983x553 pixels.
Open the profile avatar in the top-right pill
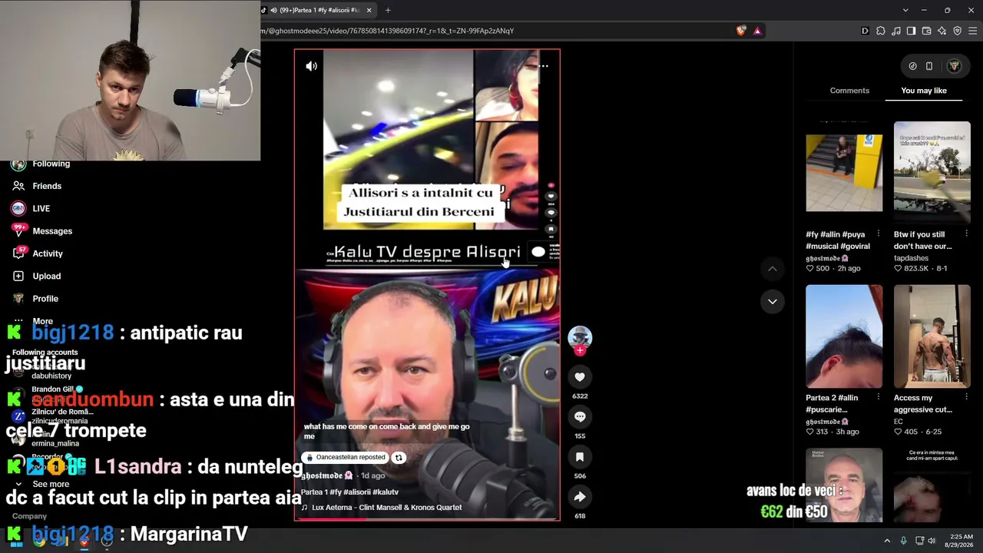click(x=954, y=66)
